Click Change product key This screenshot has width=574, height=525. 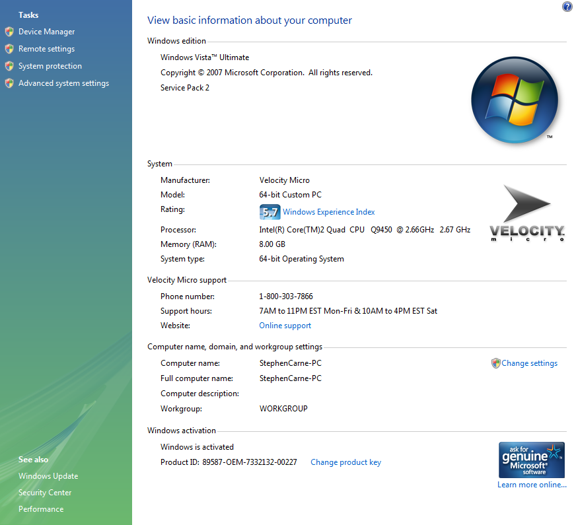(x=346, y=462)
